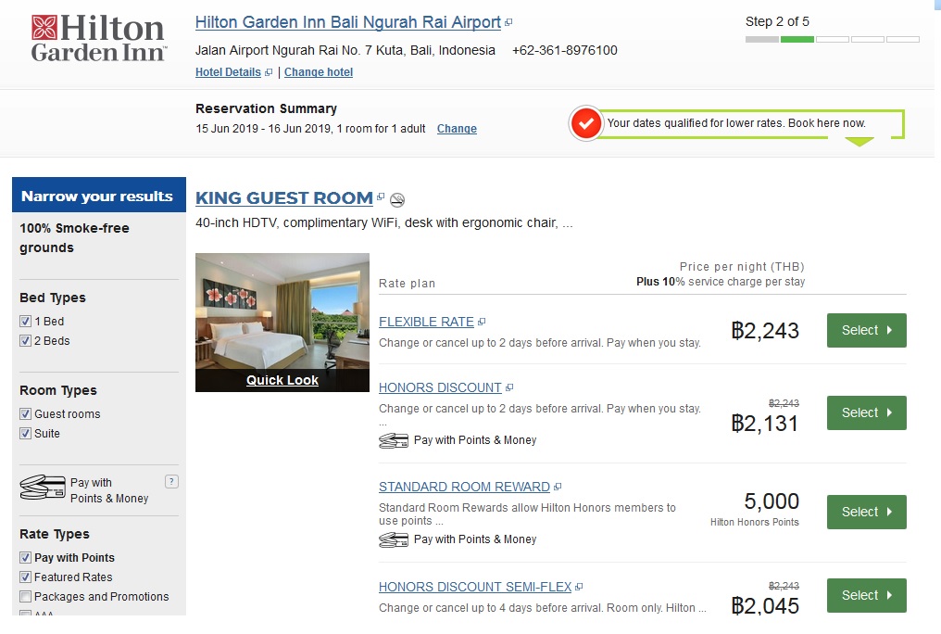The width and height of the screenshot is (941, 634).
Task: Disable the Suite room type filter
Action: [x=26, y=433]
